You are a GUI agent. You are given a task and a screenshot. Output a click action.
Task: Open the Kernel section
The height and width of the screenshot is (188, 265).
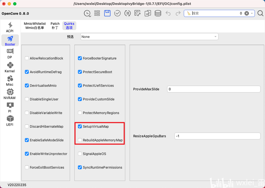click(10, 67)
